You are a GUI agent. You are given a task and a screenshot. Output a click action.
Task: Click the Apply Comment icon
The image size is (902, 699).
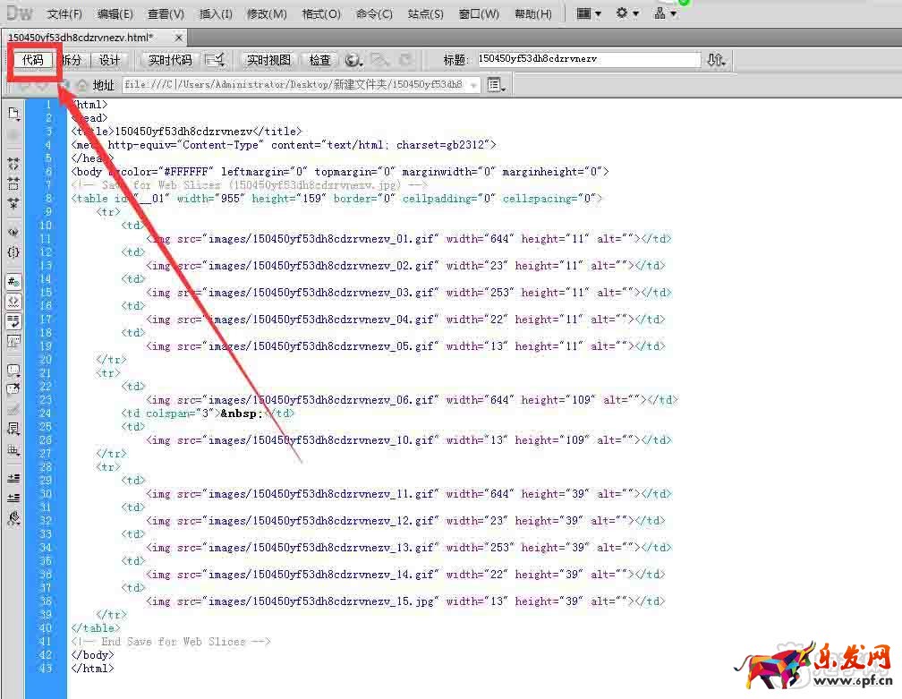pyautogui.click(x=13, y=369)
